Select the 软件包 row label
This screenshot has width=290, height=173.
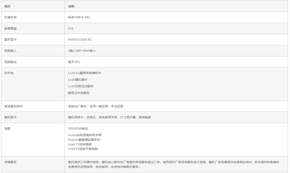[x=9, y=73]
